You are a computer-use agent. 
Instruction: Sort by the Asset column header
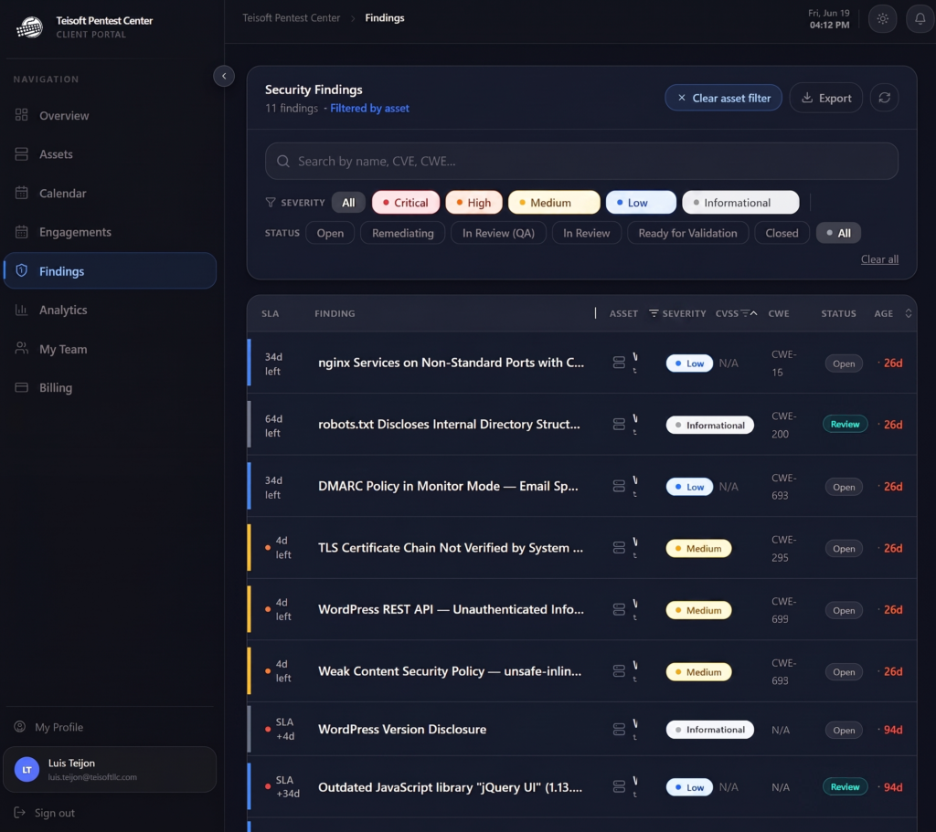[623, 314]
